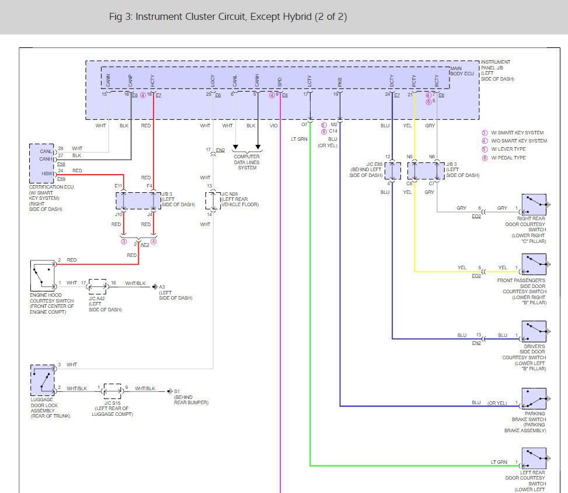
Task: Click the E58 connector reference
Action: 61,165
